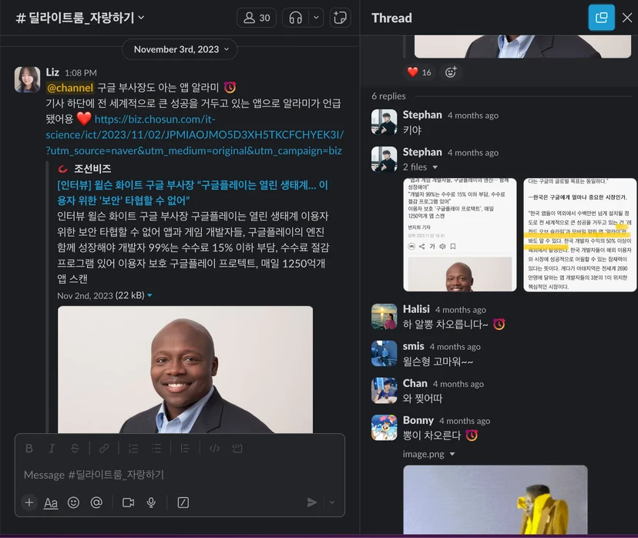Open the biz.chosun.com article link
Viewport: 638px width, 538px height.
[194, 135]
